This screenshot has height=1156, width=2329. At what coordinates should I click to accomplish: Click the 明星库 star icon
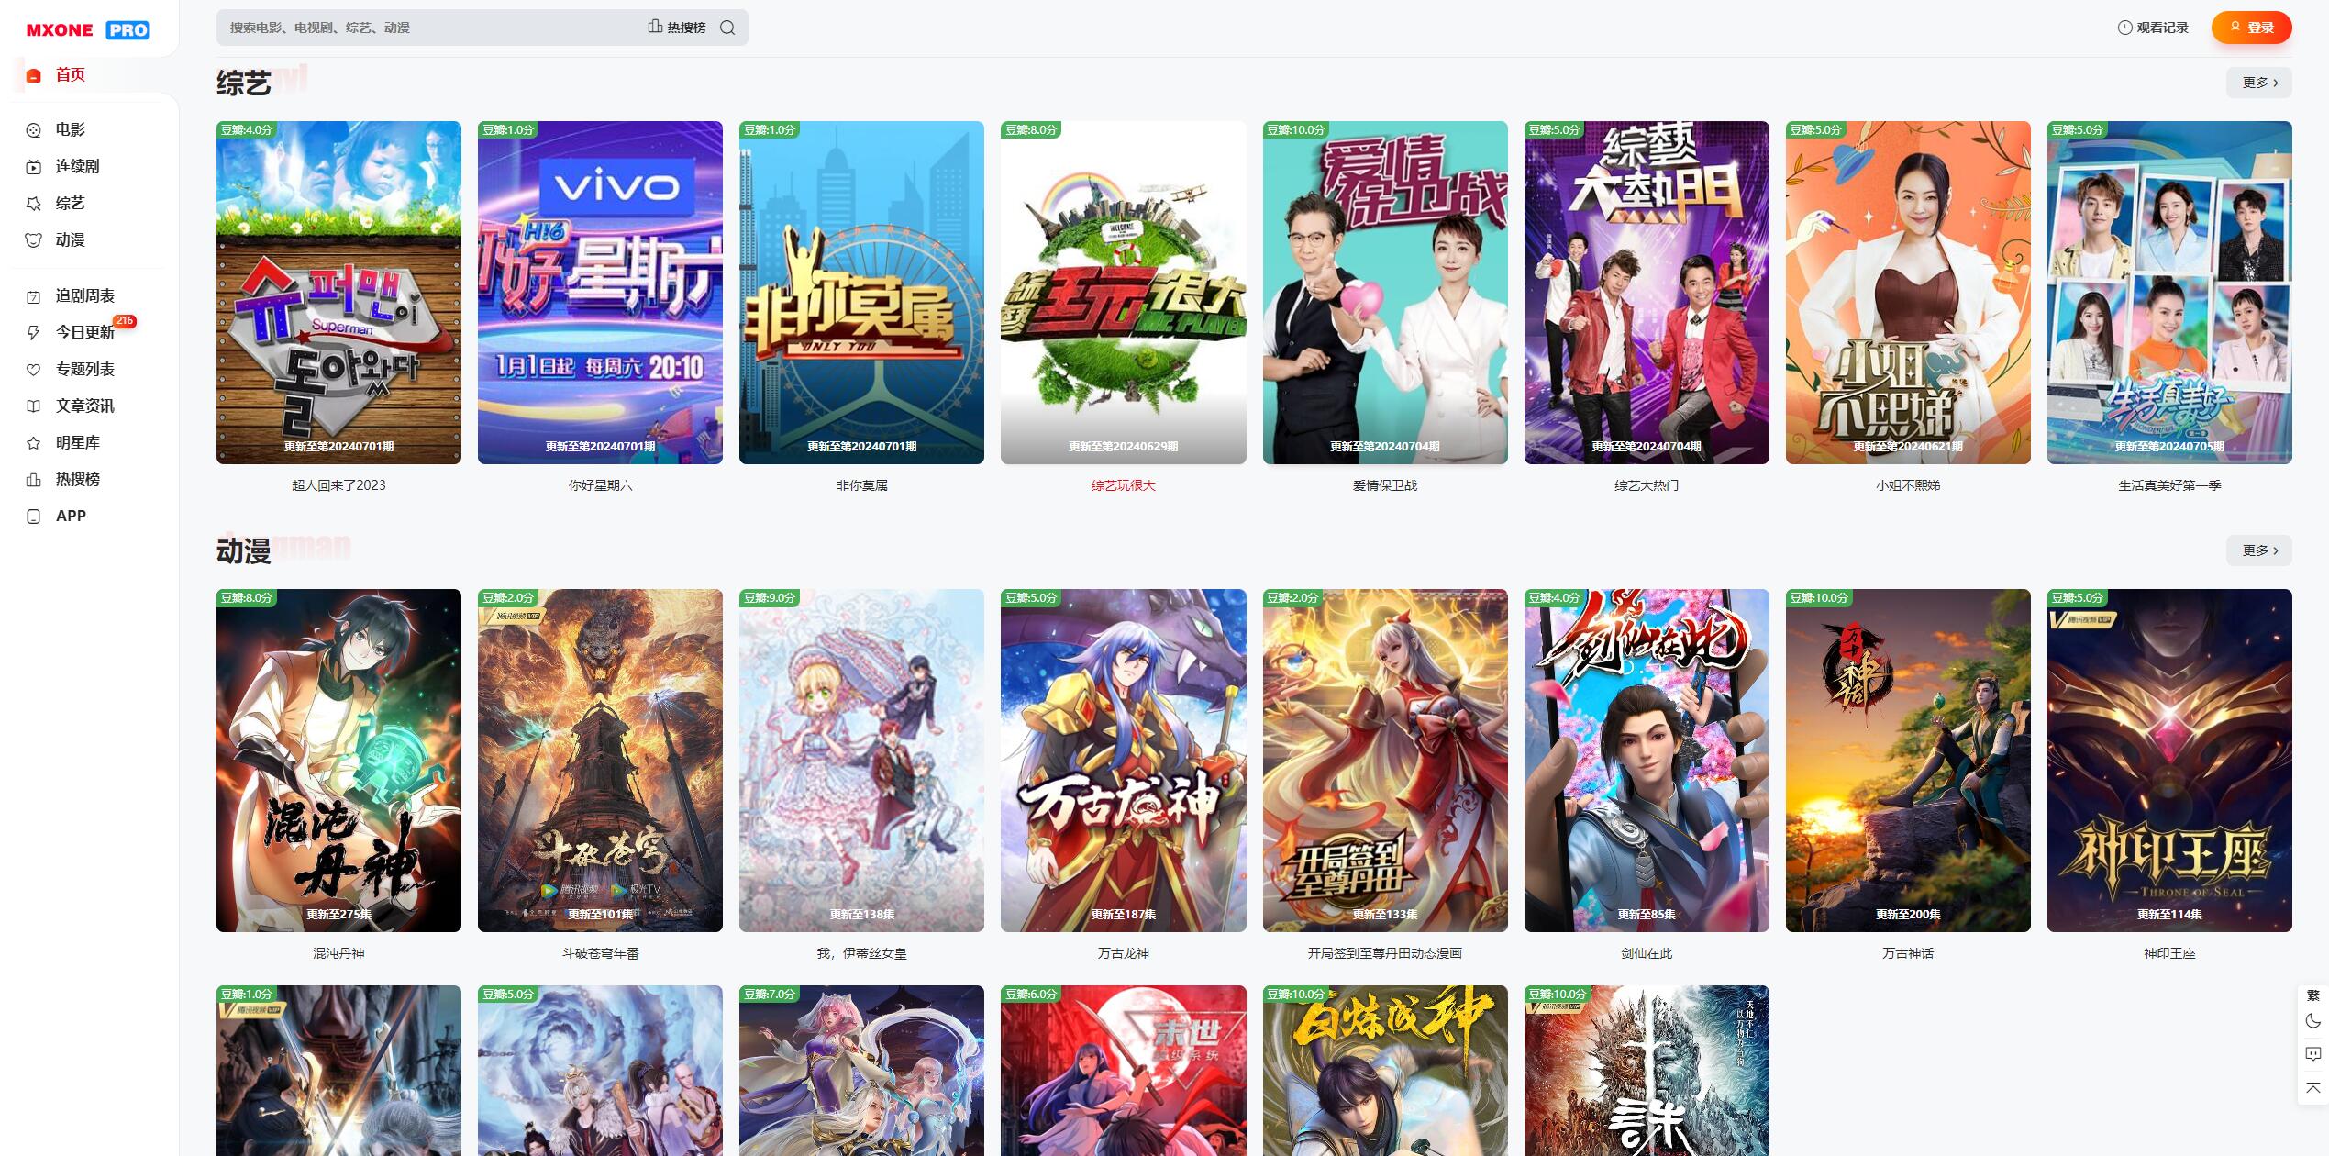pyautogui.click(x=34, y=442)
